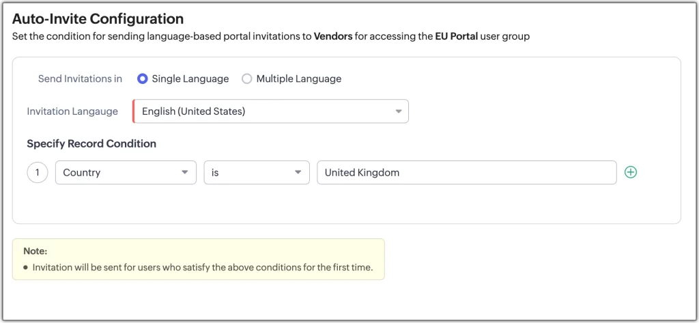
Task: Click the yellow Note box text
Action: click(202, 267)
